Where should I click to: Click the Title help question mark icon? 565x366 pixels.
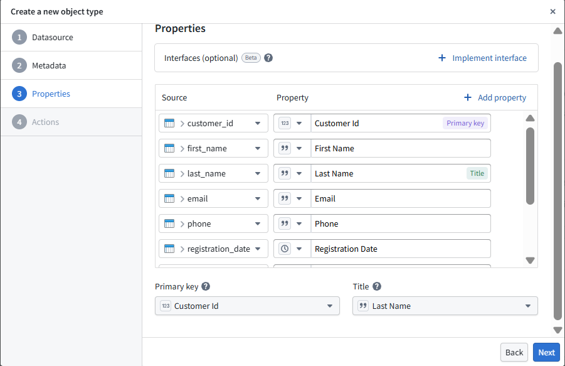click(x=377, y=286)
